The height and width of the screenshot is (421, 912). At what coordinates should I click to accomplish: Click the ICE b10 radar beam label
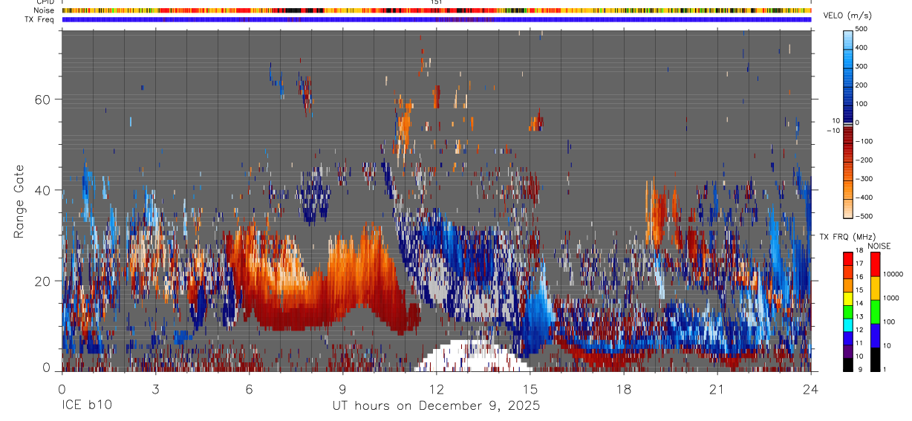88,406
